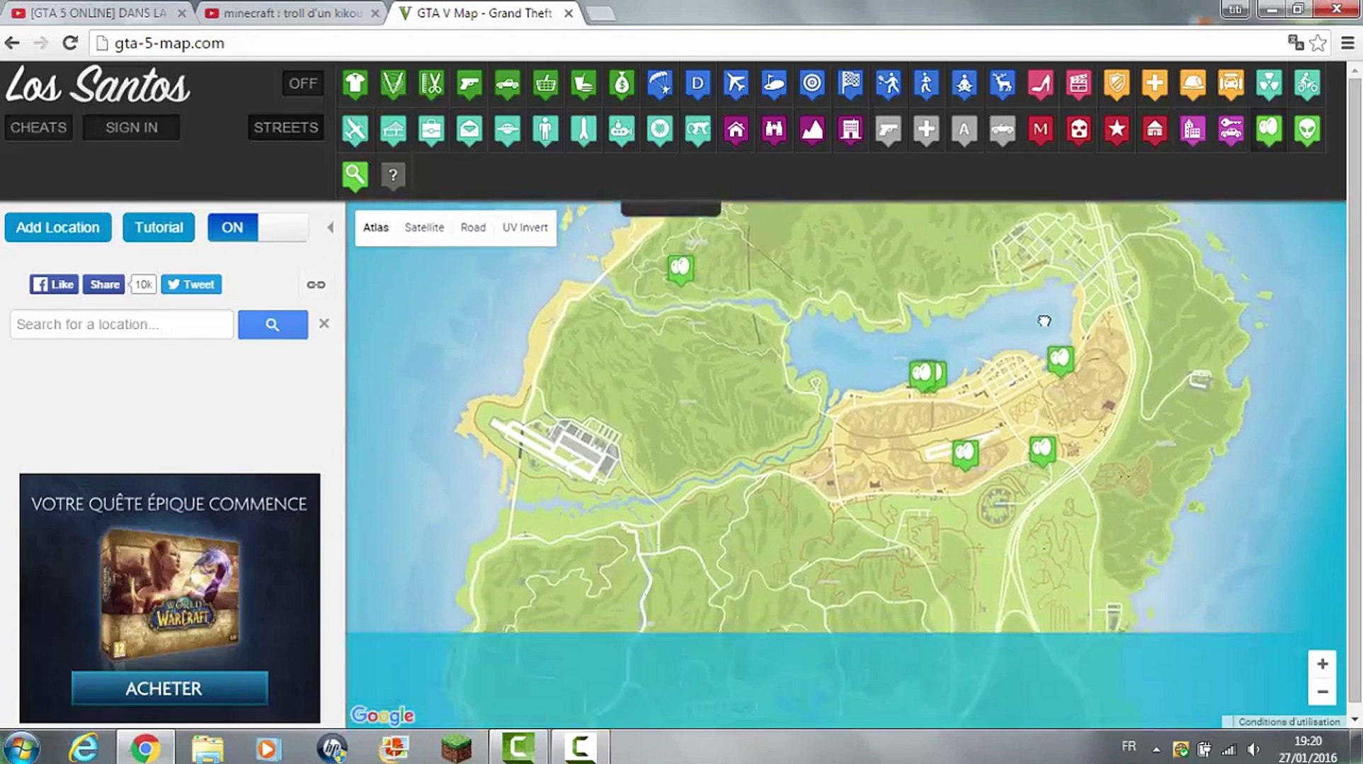Toggle the STREETS overlay button
Viewport: 1363px width, 764px height.
click(286, 127)
